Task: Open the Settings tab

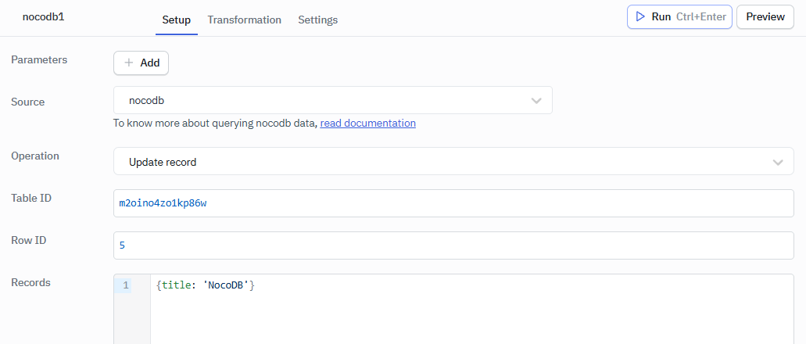Action: [x=317, y=20]
